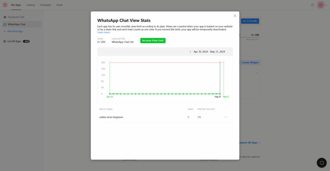This screenshot has width=330, height=171.
Task: Click the Facebook Chat messenger icon
Action: coord(5,17)
